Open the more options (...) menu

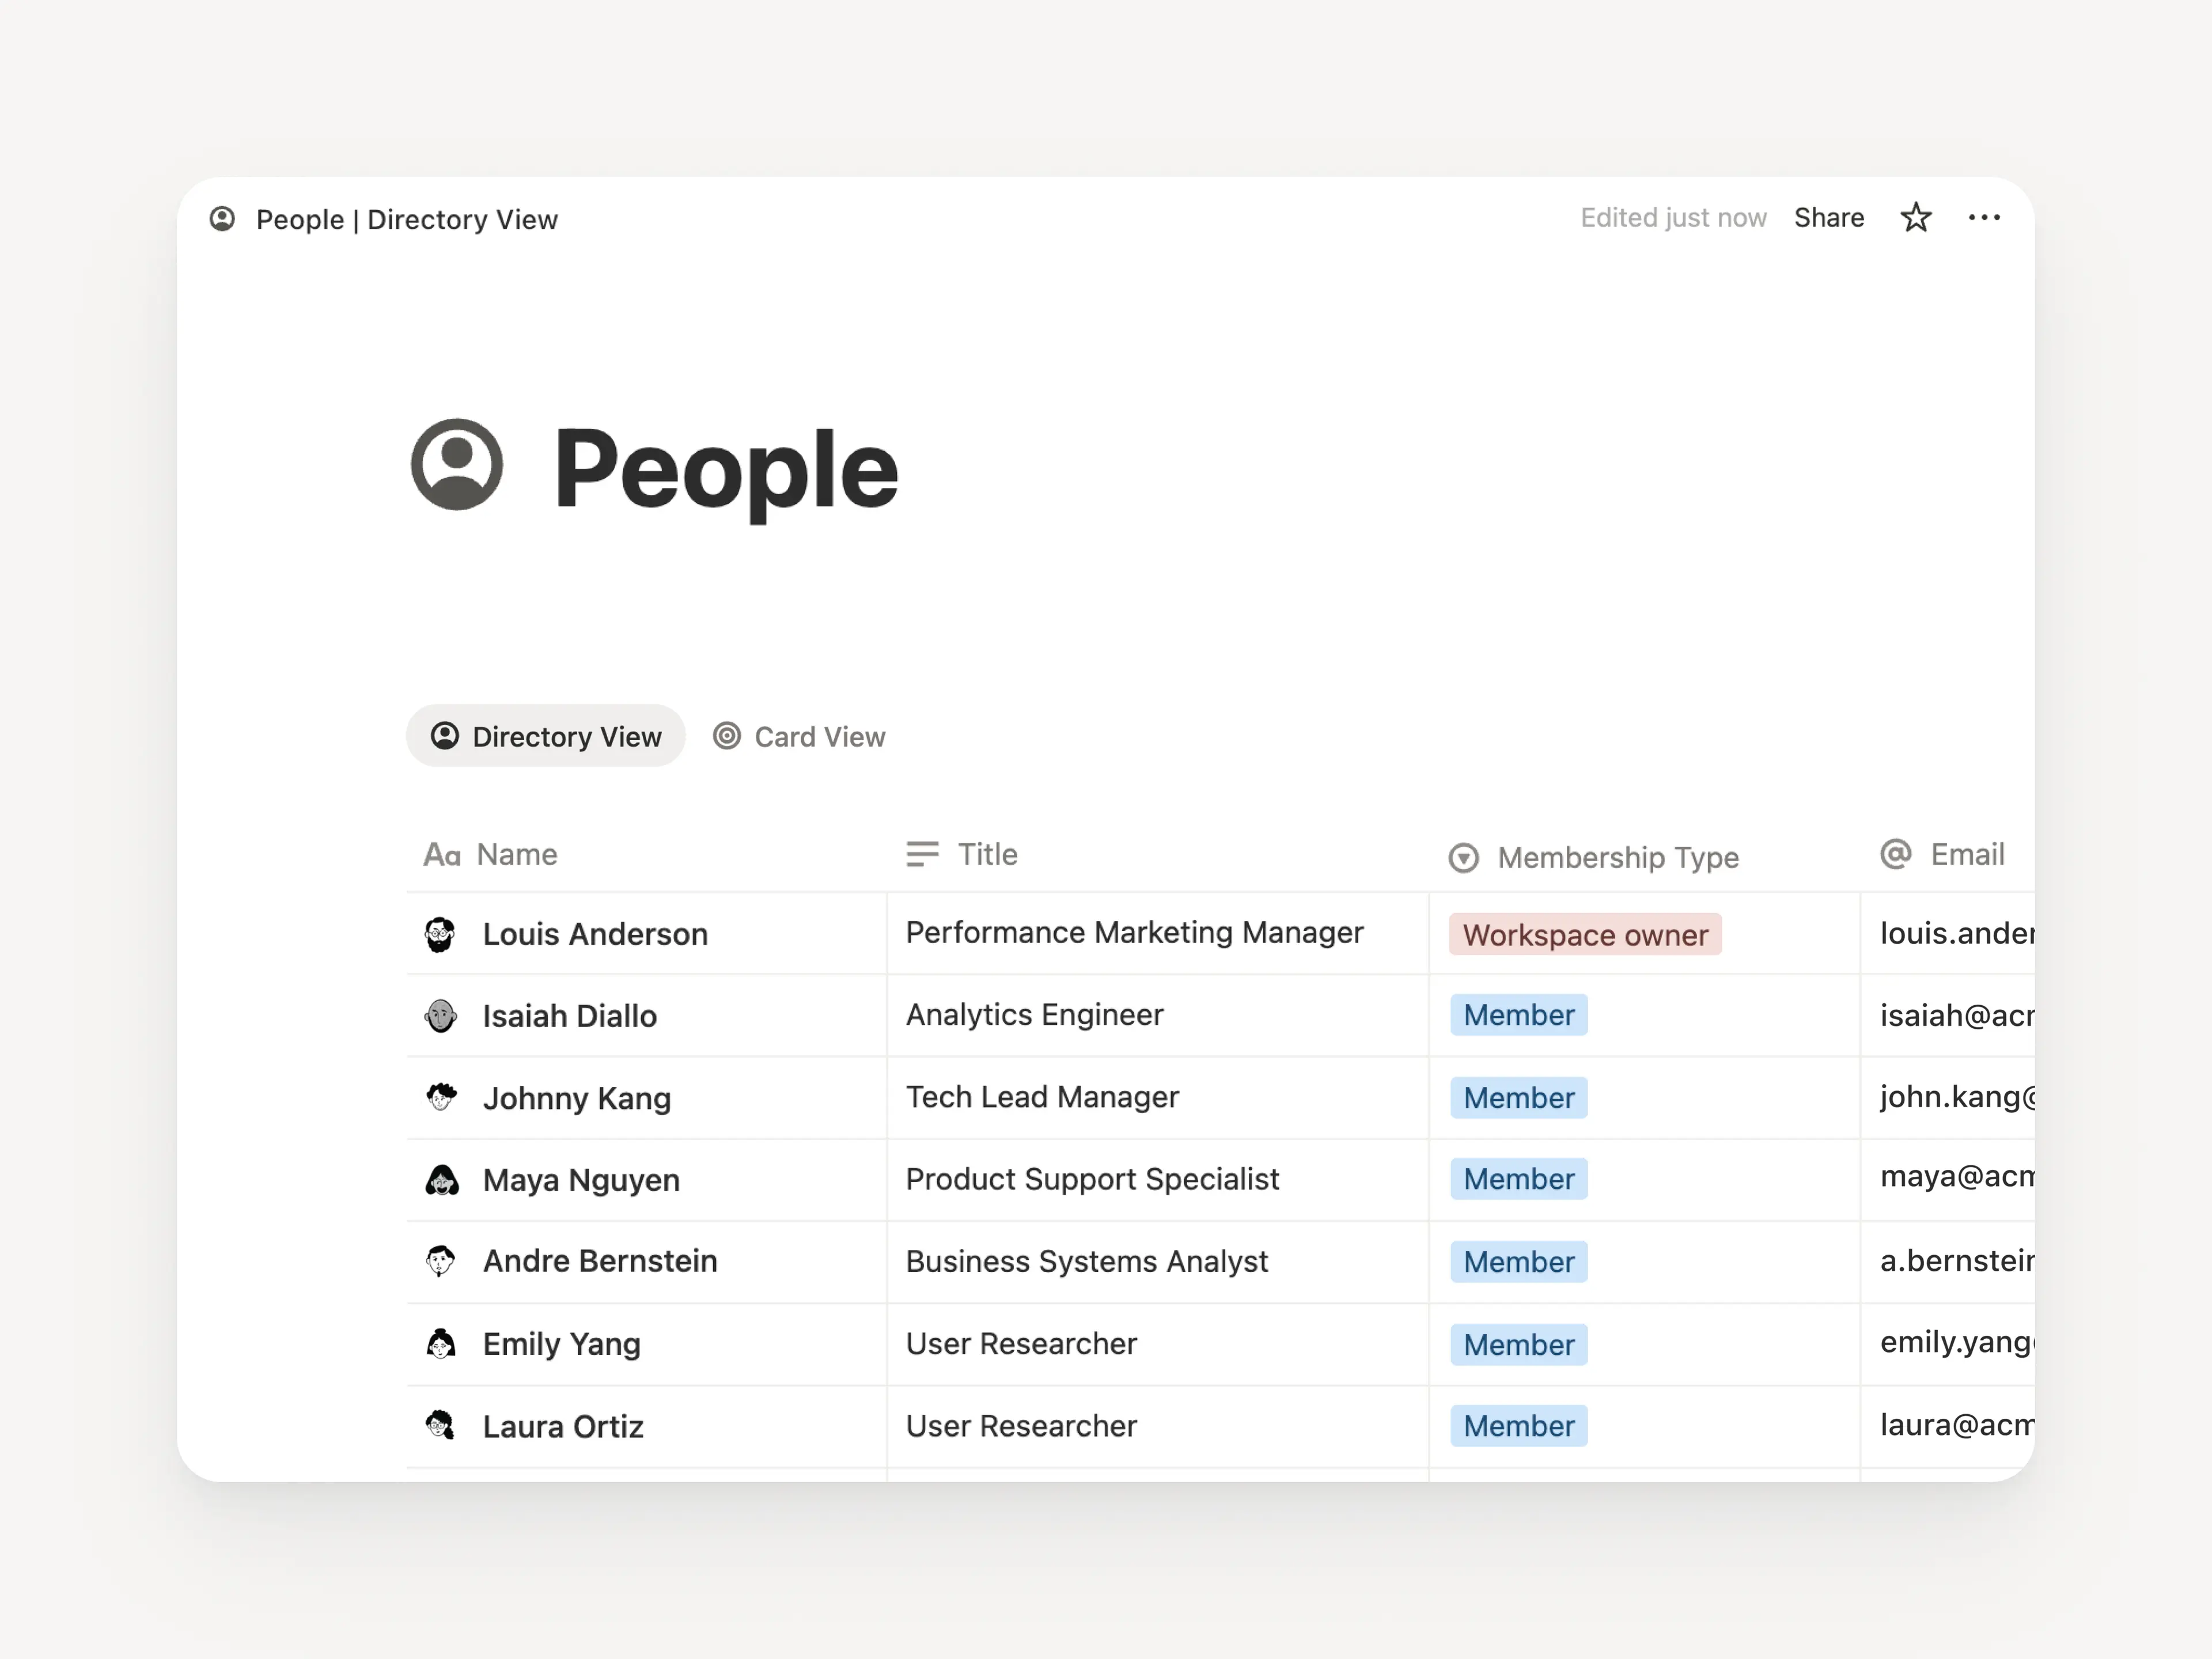pyautogui.click(x=1985, y=218)
